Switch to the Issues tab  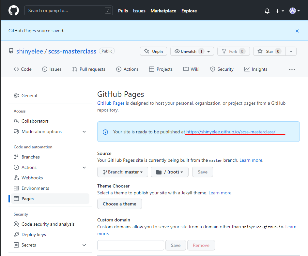pyautogui.click(x=52, y=69)
